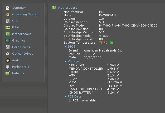Click the PCI Data section title
165x113 pixels.
tap(75, 96)
